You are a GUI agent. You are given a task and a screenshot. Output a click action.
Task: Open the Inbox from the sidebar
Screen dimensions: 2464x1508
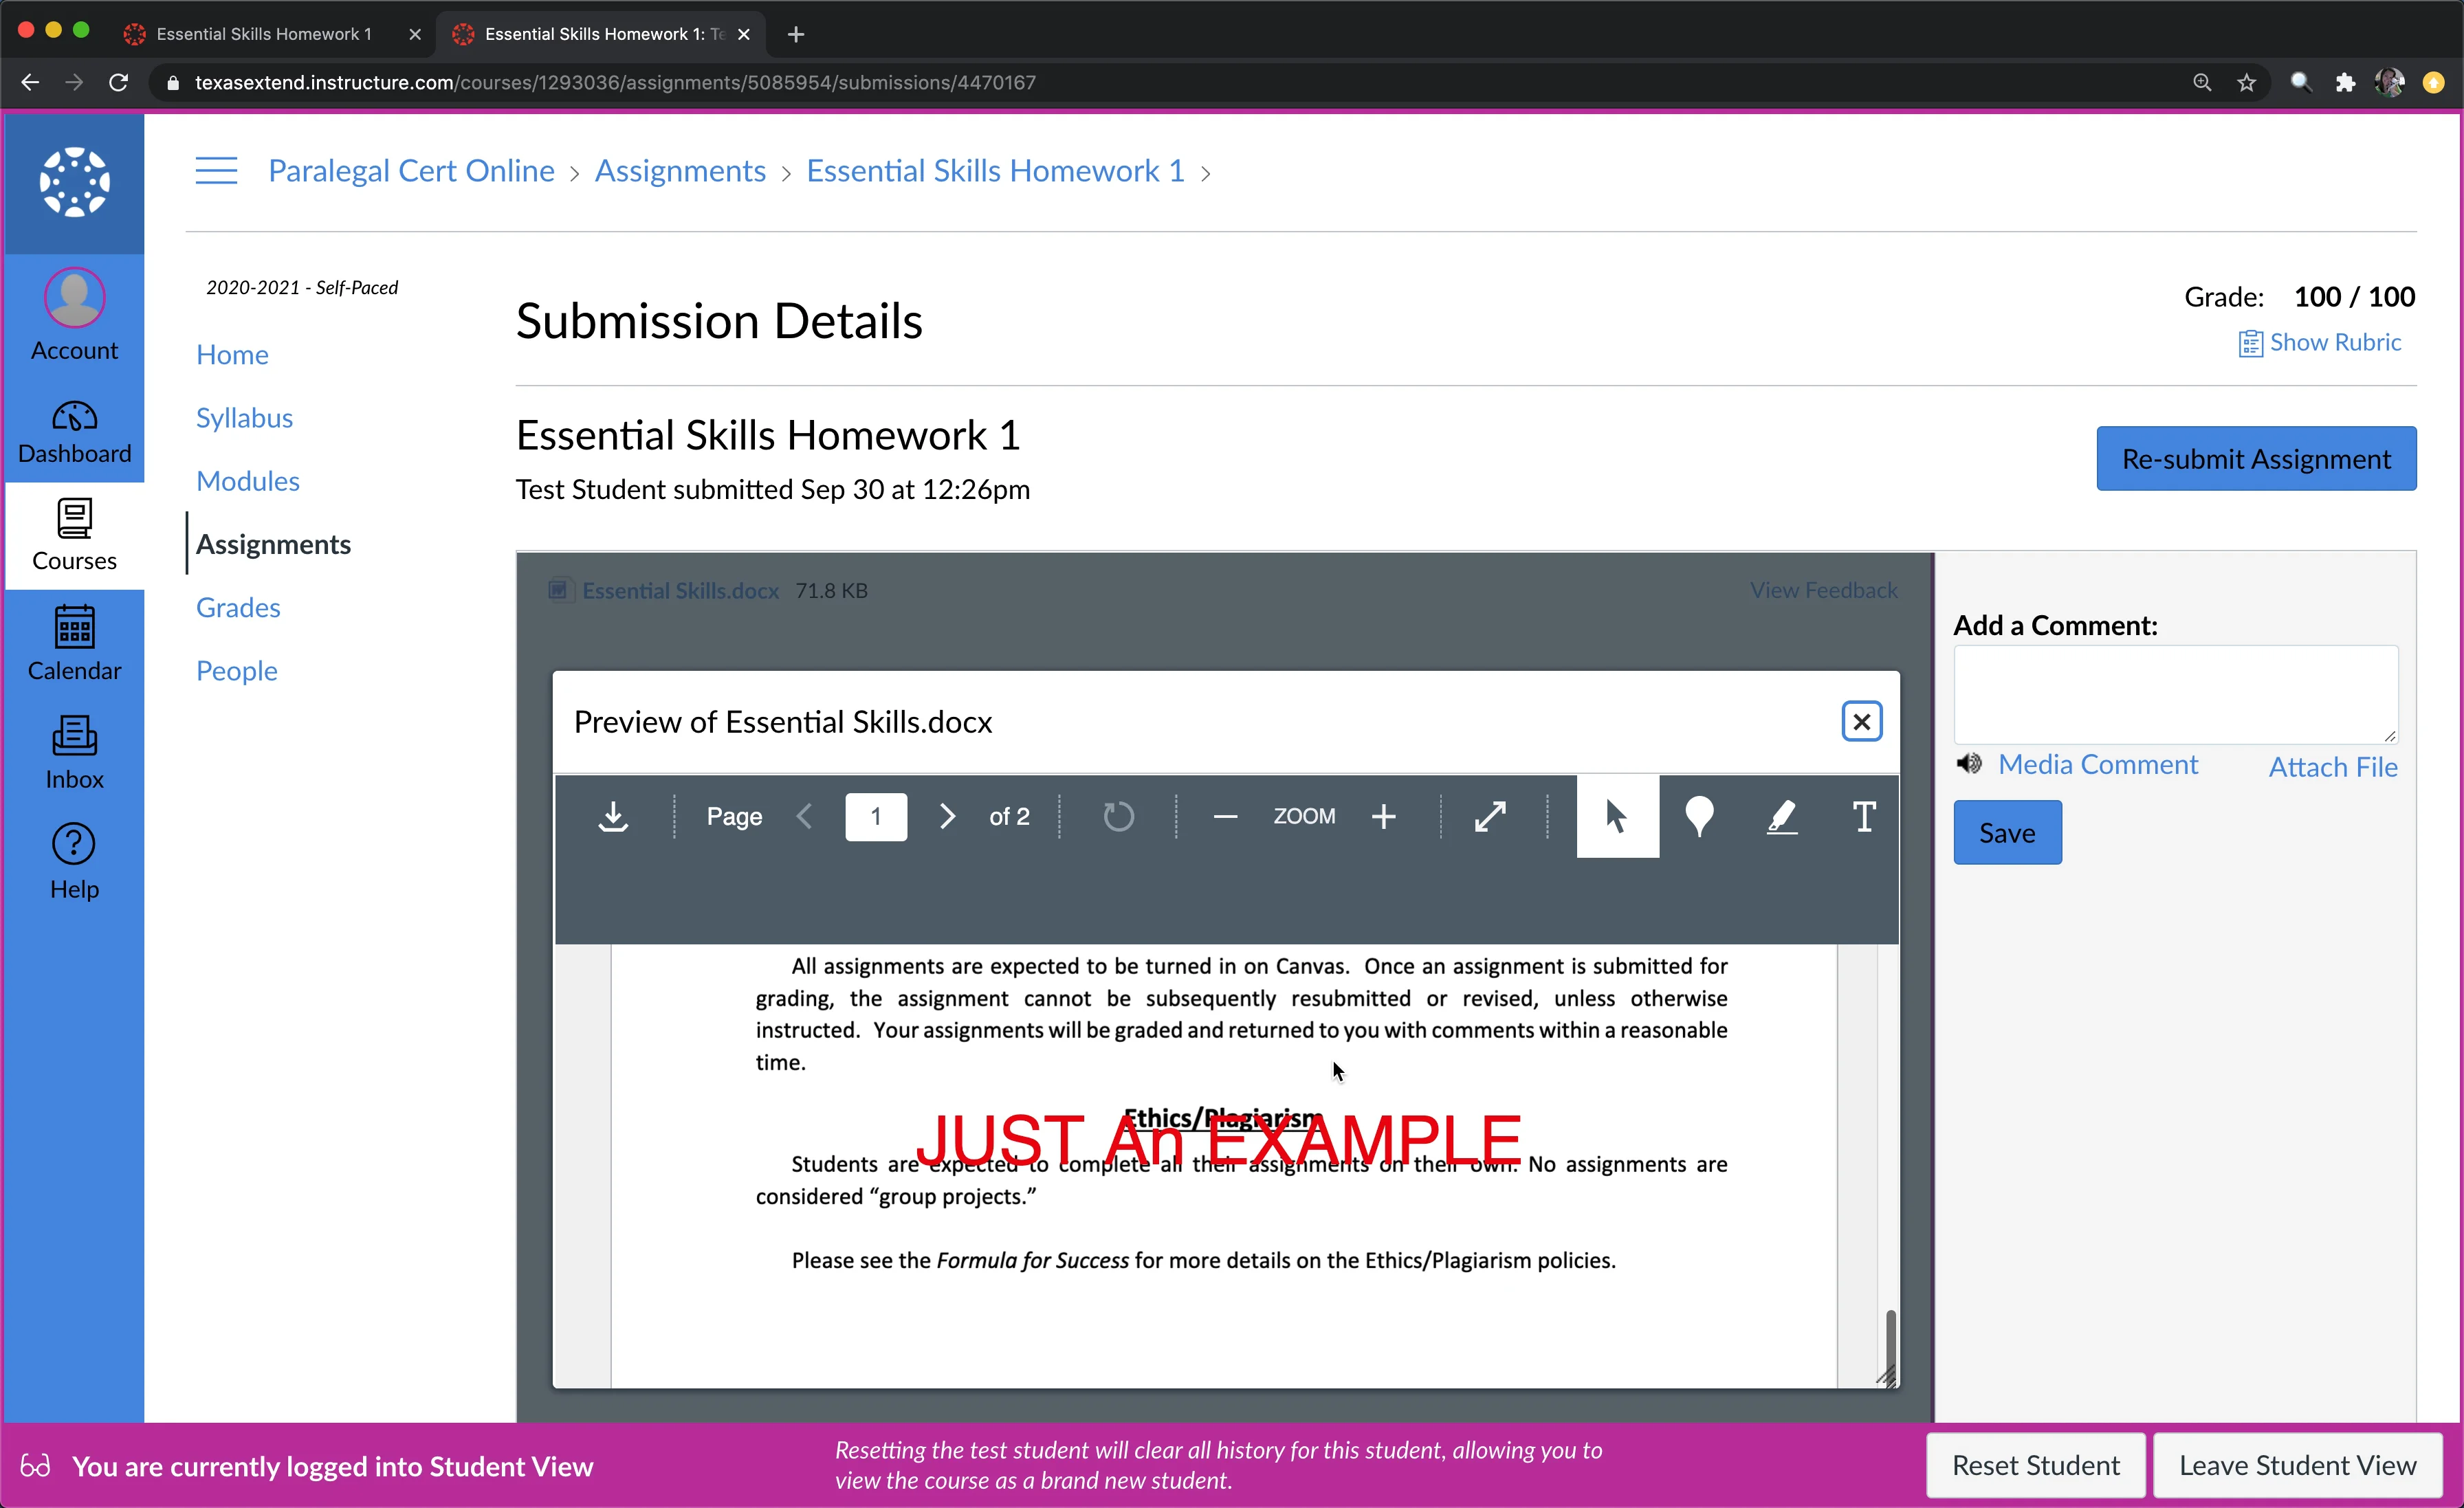[73, 752]
